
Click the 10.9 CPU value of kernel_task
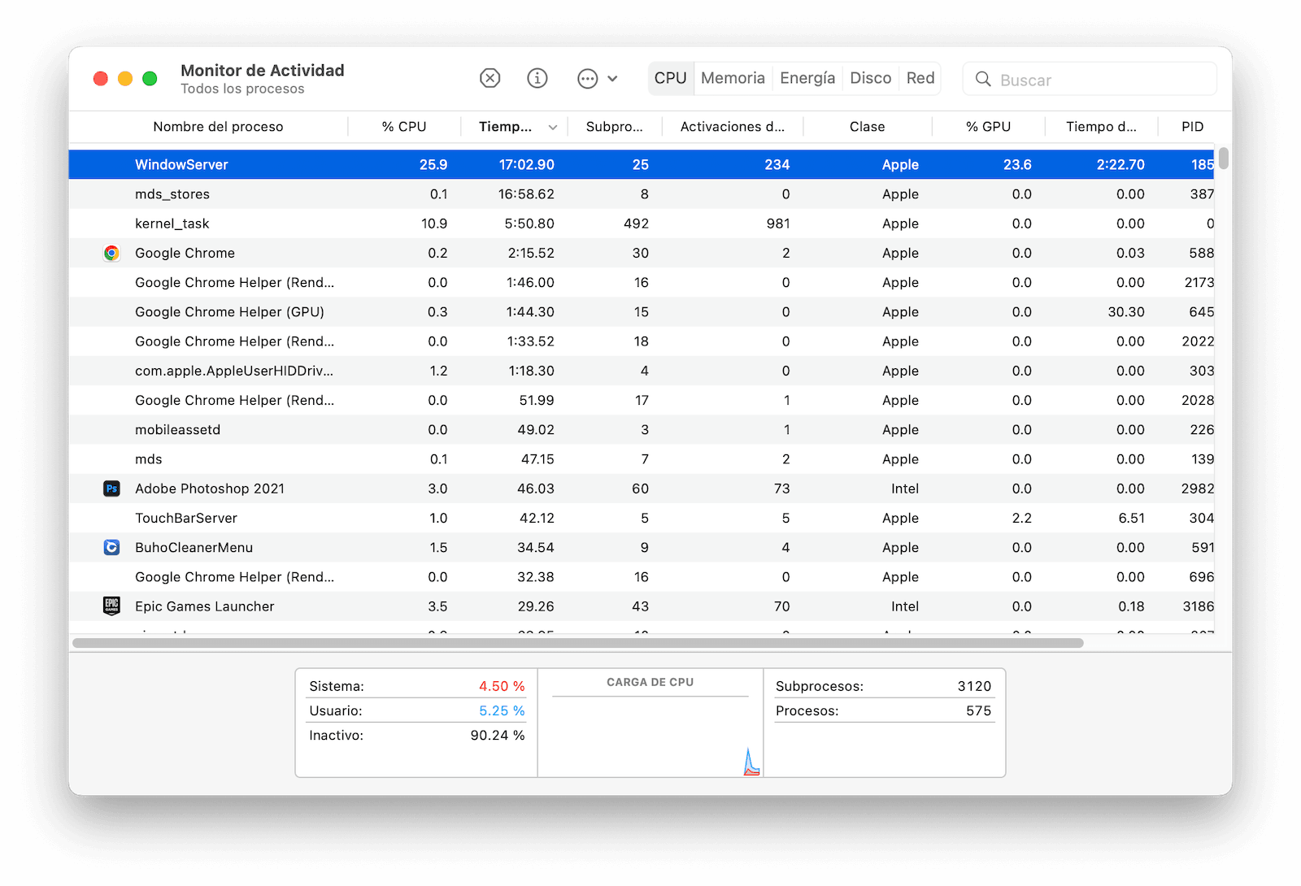tap(434, 224)
